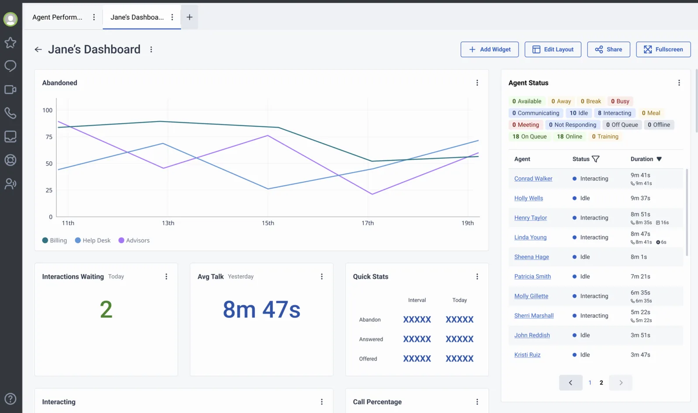Open Call Percentage widget options menu
This screenshot has width=698, height=413.
pos(477,402)
